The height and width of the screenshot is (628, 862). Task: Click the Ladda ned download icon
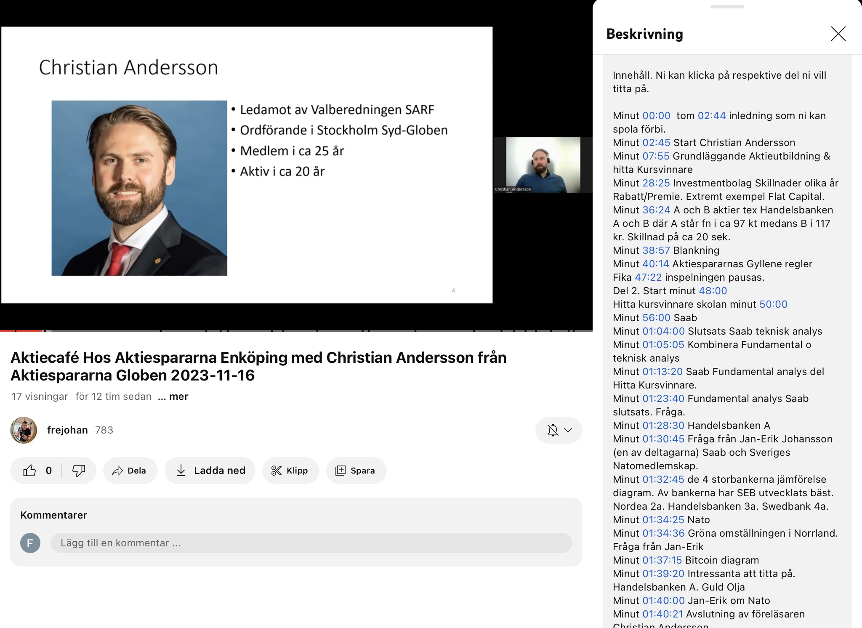(x=181, y=470)
